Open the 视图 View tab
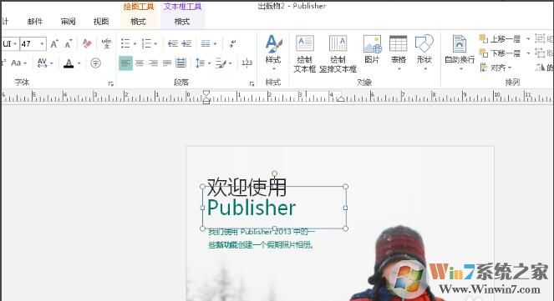Screen dimensions: 554x301 [101, 22]
